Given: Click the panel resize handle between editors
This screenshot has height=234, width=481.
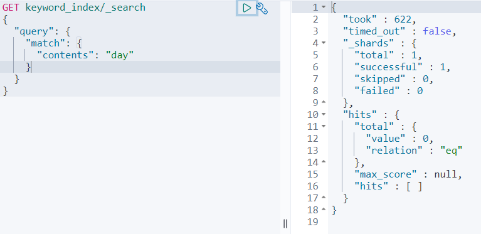Looking at the screenshot, I should [285, 224].
